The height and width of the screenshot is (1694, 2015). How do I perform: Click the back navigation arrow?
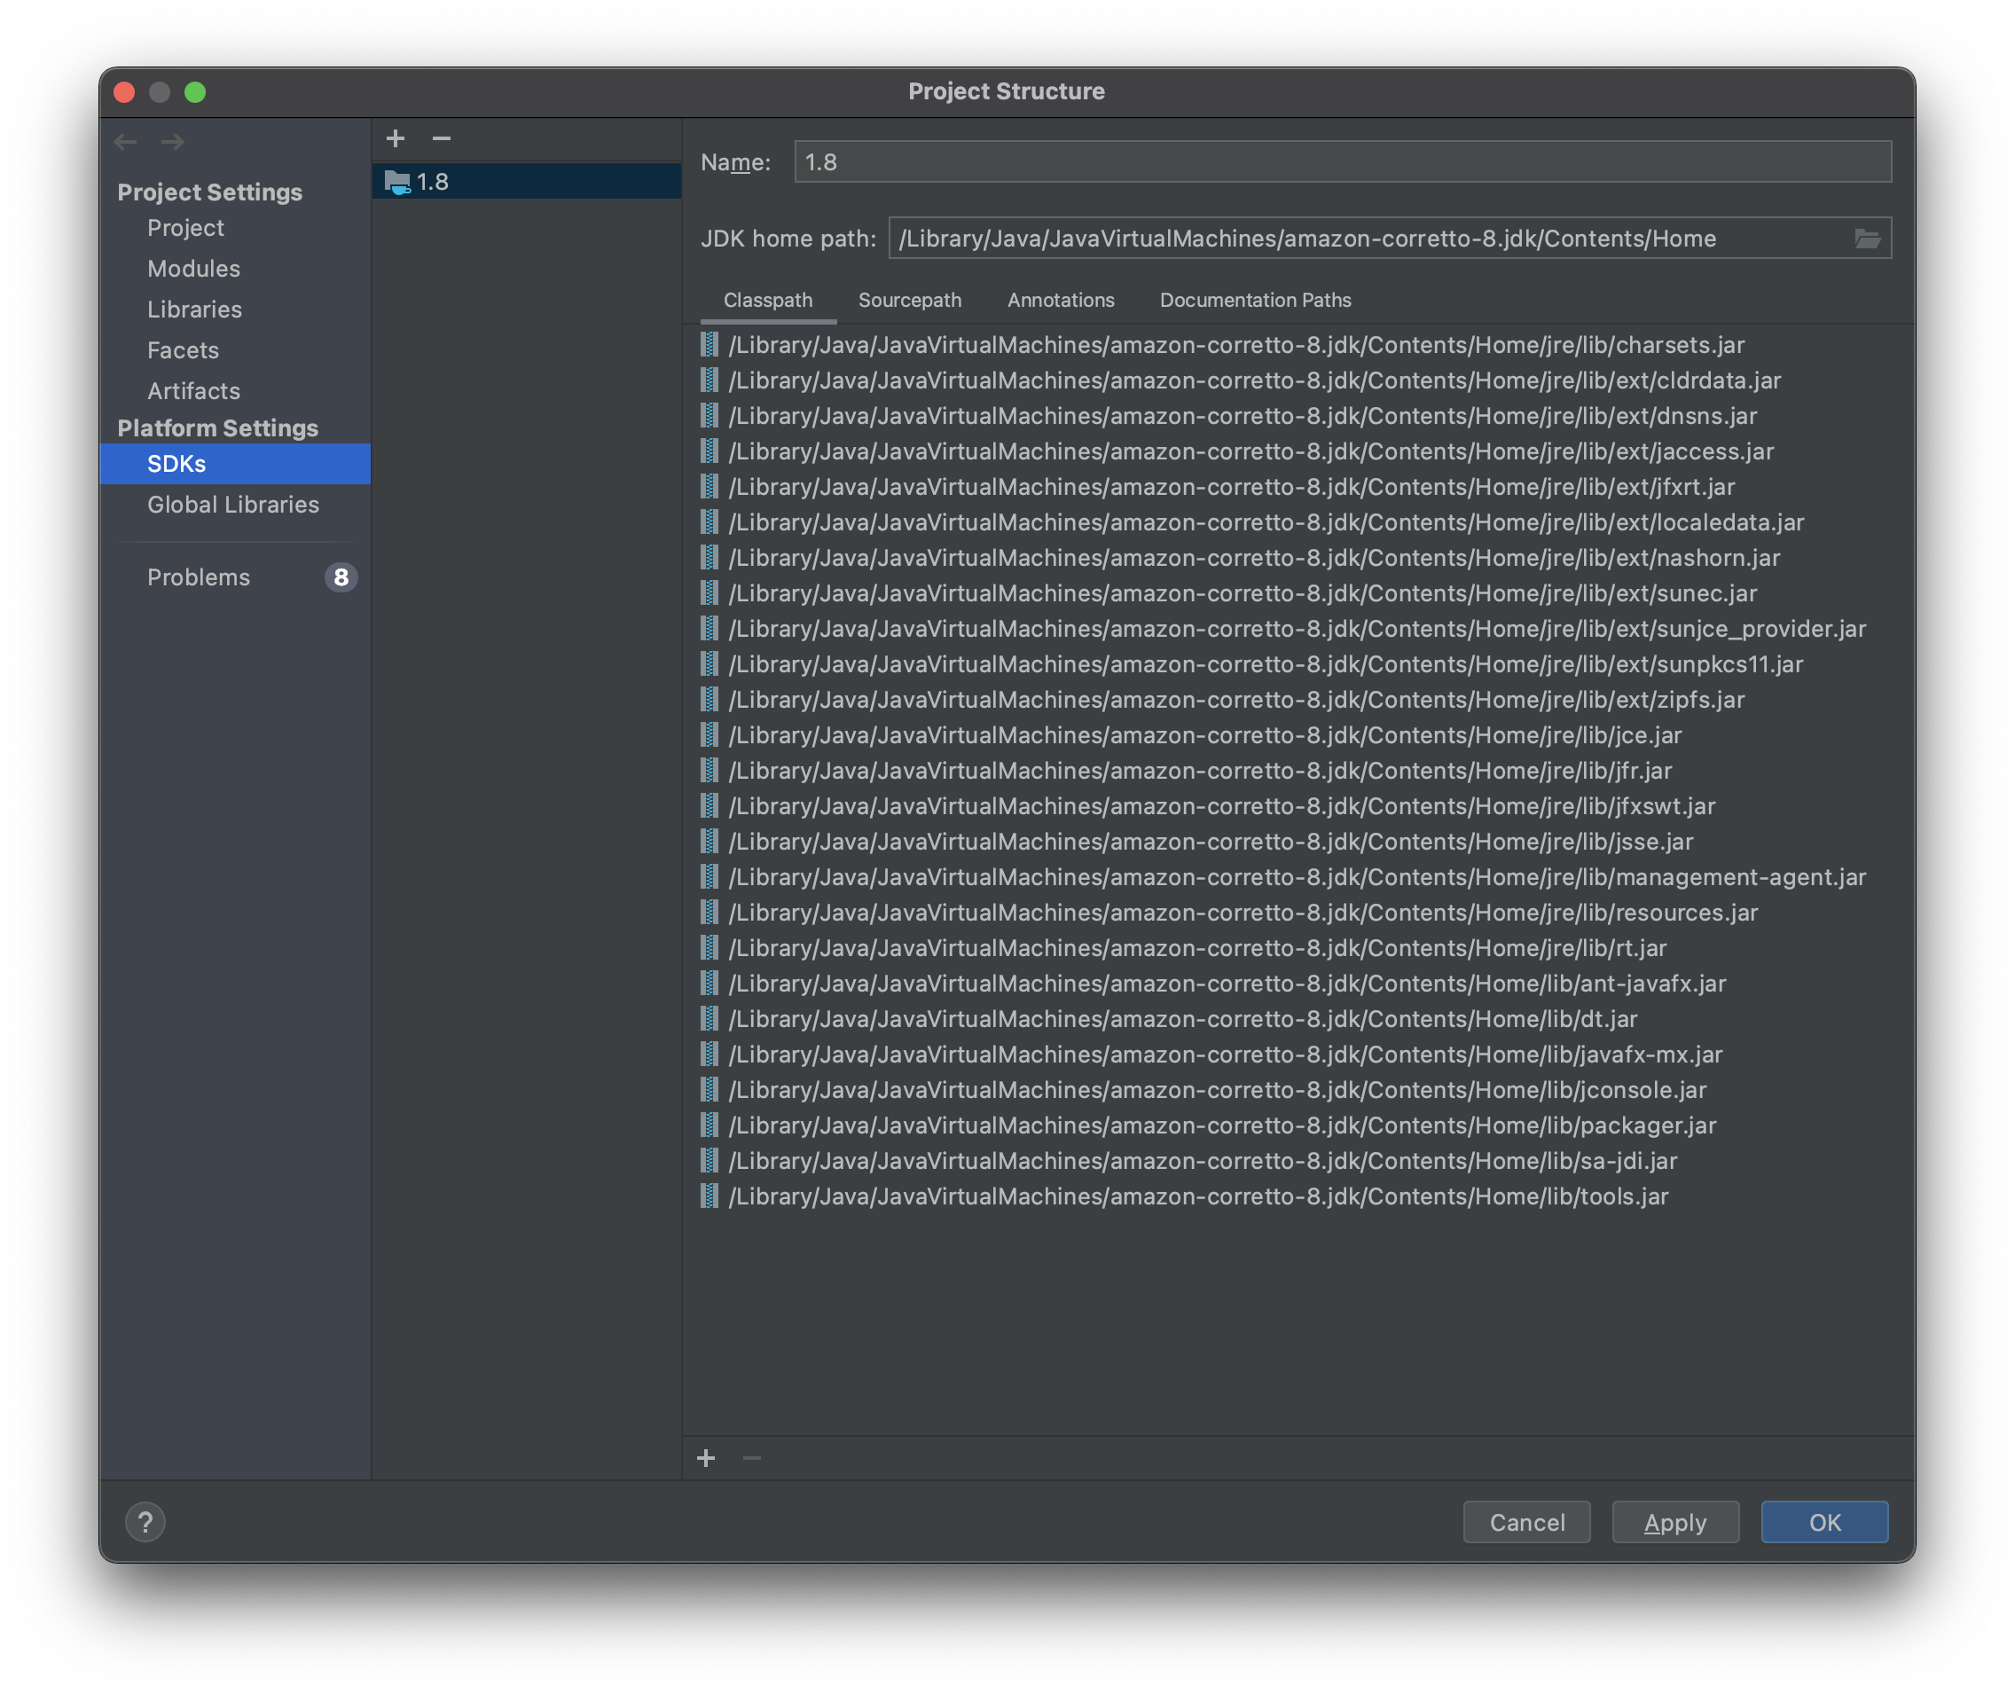pyautogui.click(x=126, y=142)
